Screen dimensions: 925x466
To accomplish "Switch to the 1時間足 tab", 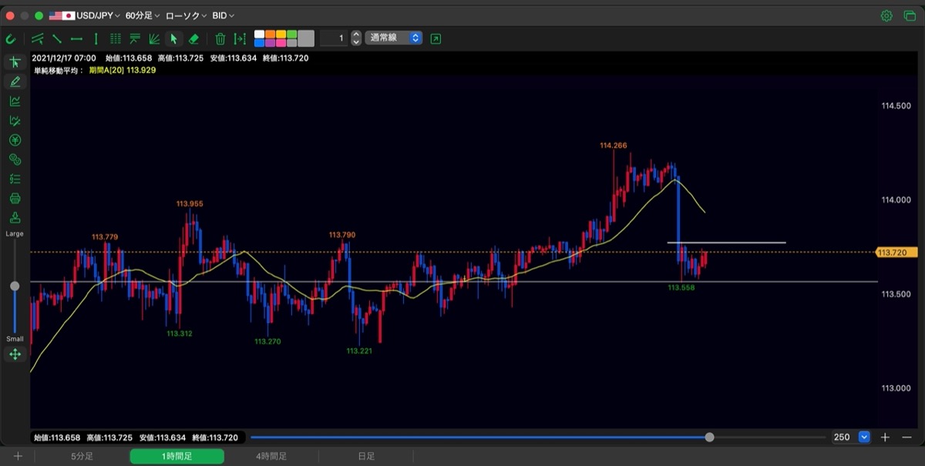I will [177, 456].
